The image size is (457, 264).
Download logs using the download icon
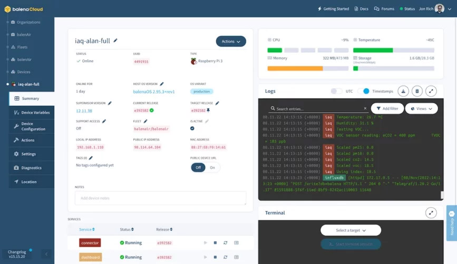coord(403,91)
